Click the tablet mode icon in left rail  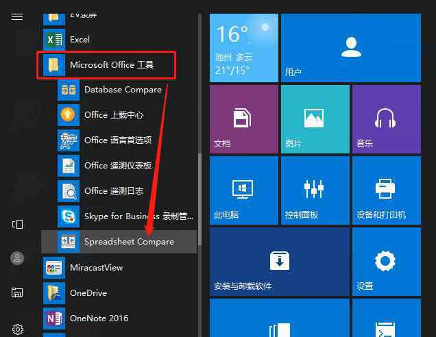coord(17,224)
